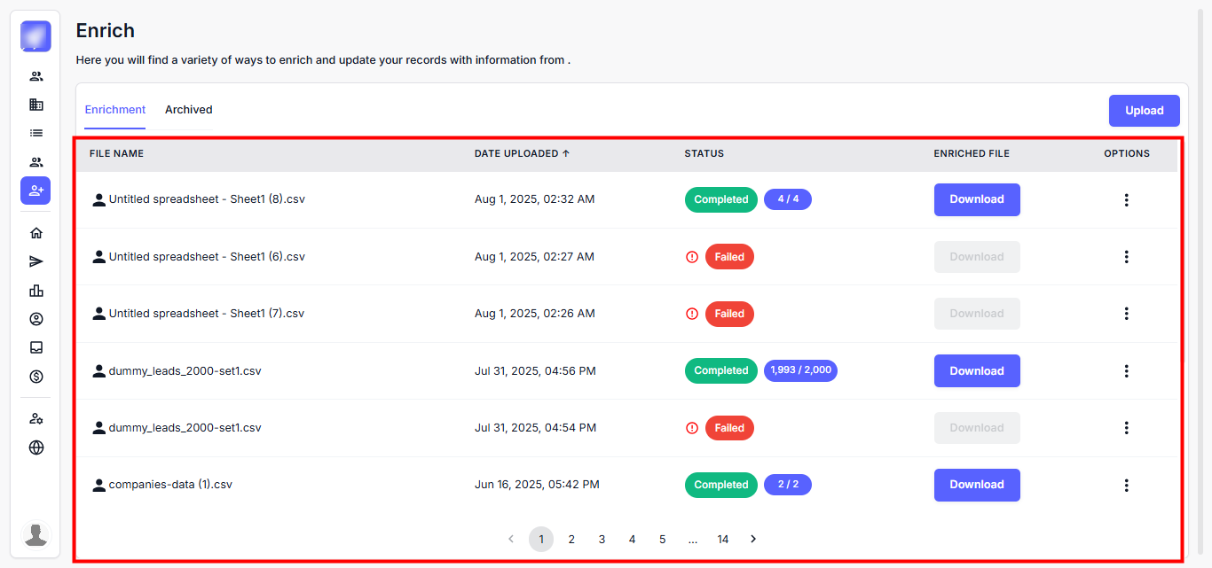Open options menu for companies-data (1).csv
The image size is (1212, 568).
(x=1126, y=485)
